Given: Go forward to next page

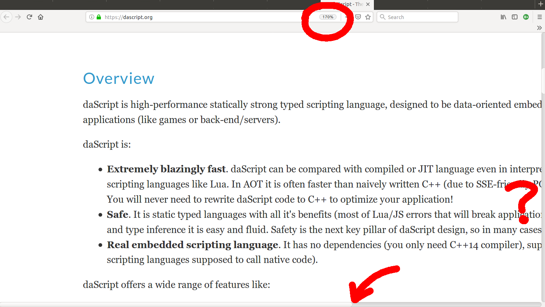Looking at the screenshot, I should click(18, 17).
